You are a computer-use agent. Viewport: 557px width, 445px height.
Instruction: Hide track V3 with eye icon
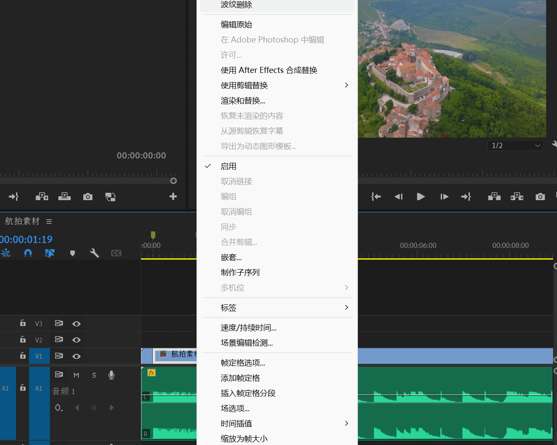[x=76, y=324]
